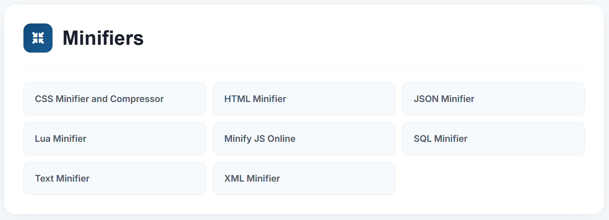Open the HTML Minifier tool
The height and width of the screenshot is (220, 609).
[304, 99]
